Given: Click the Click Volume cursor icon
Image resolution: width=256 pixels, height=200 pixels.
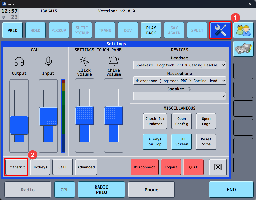Looking at the screenshot, I should 84,61.
